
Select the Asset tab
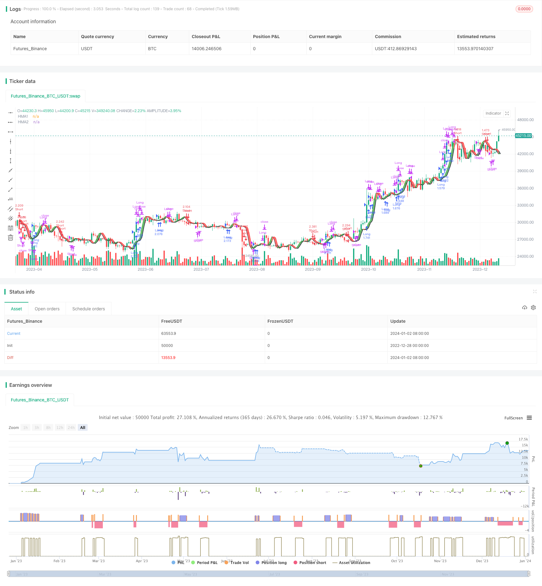[x=16, y=309]
